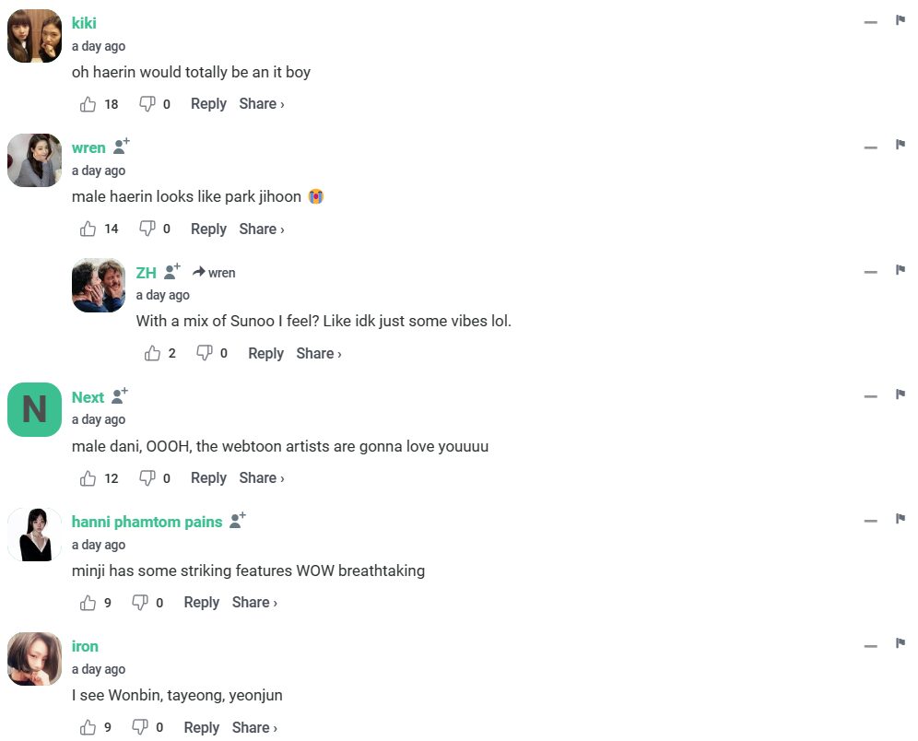Report iron's comment with flag icon

900,643
